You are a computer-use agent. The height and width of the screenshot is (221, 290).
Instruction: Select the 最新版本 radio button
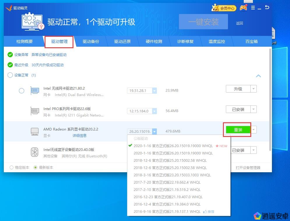pos(36,168)
